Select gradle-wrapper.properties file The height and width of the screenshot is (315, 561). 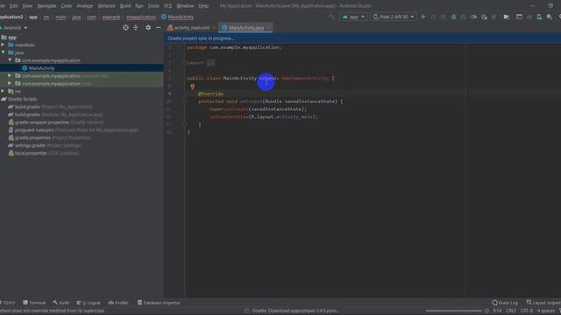click(x=59, y=122)
